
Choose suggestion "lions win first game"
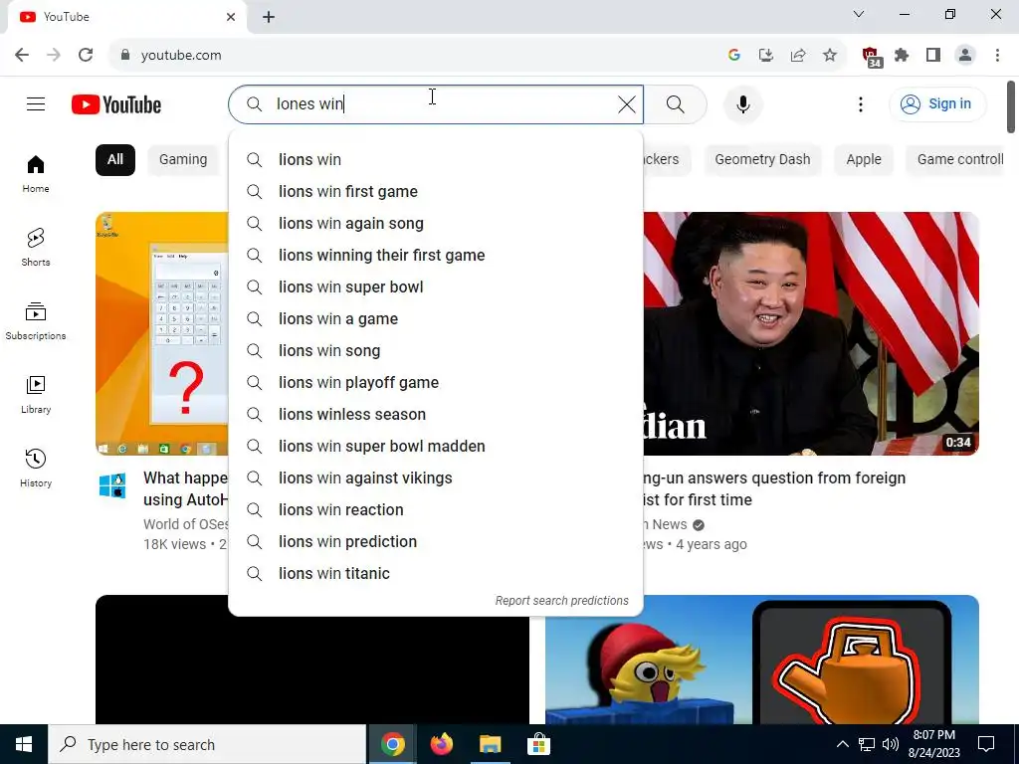click(436, 192)
